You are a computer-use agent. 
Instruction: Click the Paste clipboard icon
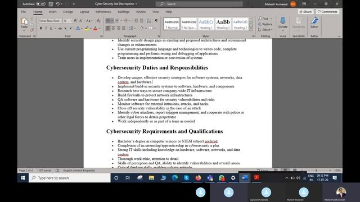point(24,21)
